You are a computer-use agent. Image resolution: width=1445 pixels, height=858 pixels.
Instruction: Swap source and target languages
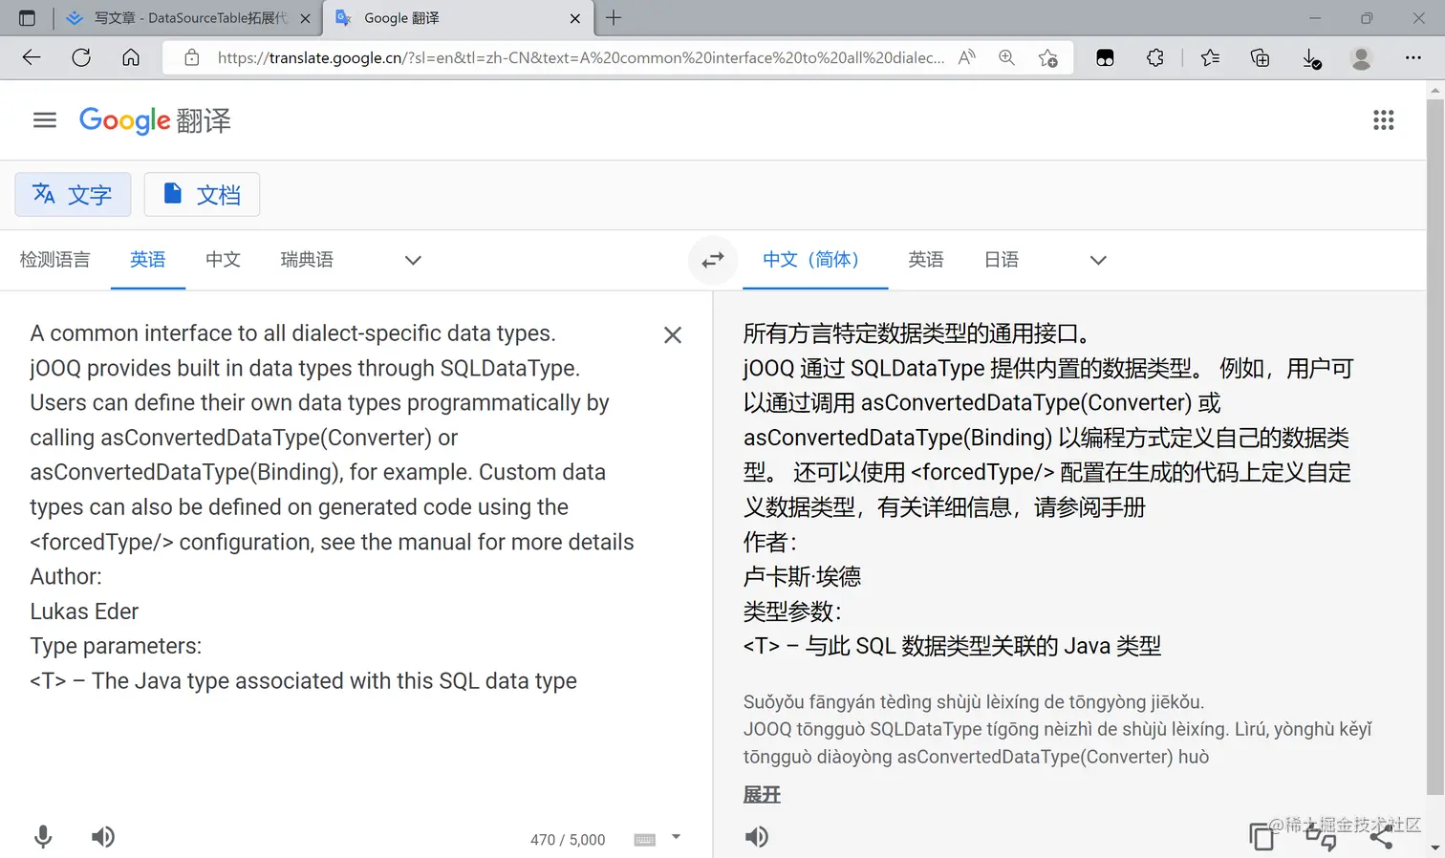pos(713,260)
